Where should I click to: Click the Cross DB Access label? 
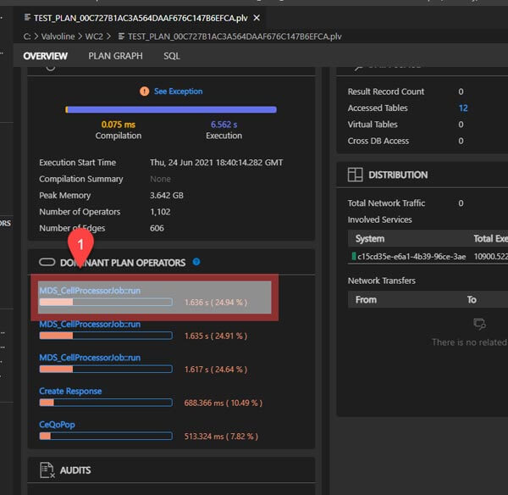[x=378, y=141]
